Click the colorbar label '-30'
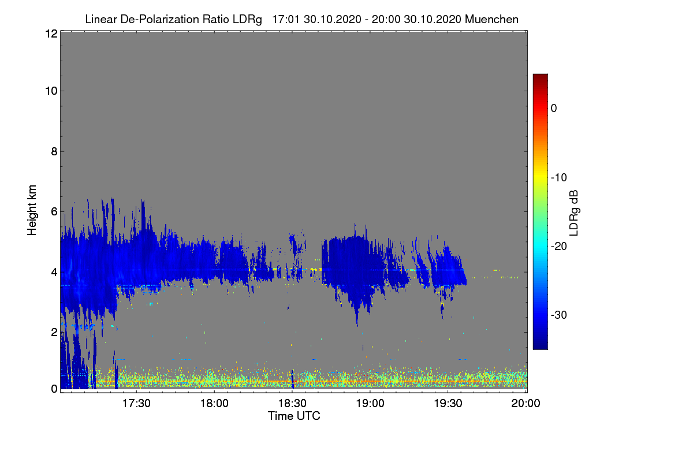This screenshot has width=693, height=462. tap(558, 315)
